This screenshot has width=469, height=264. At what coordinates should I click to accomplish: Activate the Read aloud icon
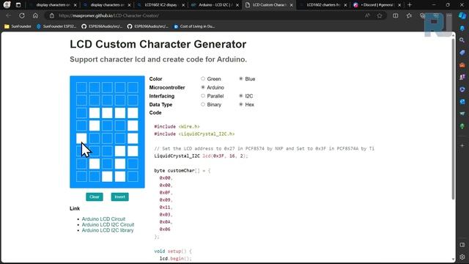click(x=367, y=15)
